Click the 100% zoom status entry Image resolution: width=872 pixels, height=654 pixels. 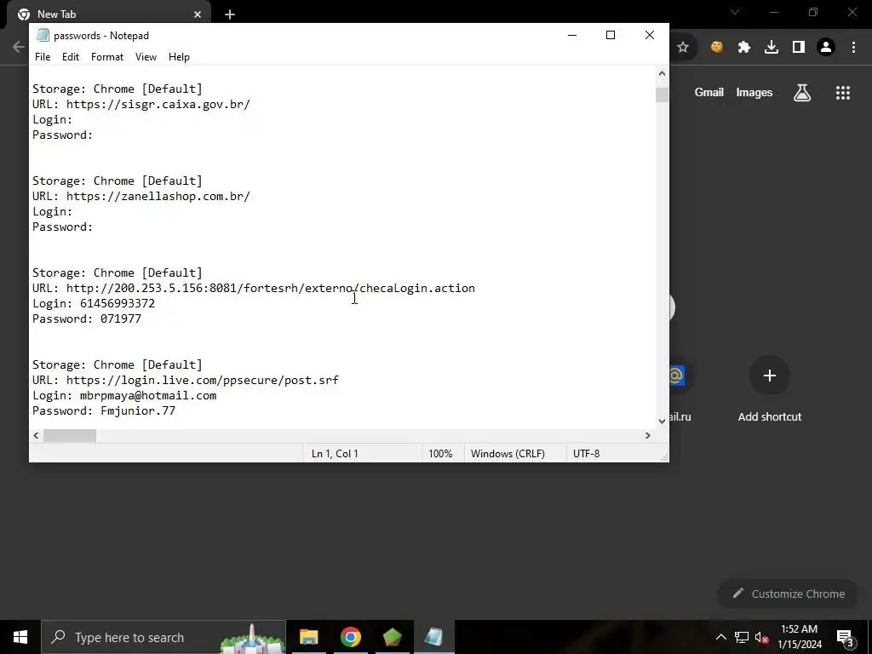click(x=440, y=454)
